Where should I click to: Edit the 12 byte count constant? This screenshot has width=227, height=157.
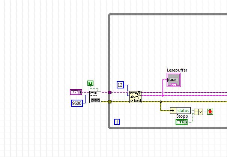coord(120,85)
